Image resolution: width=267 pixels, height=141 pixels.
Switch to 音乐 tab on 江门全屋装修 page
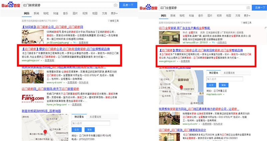[x=201, y=15]
